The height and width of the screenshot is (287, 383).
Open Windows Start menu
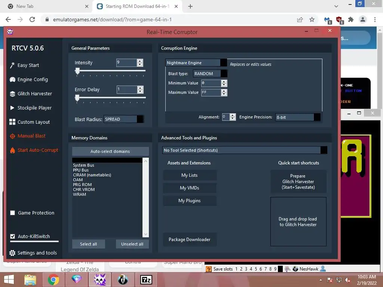pyautogui.click(x=9, y=280)
